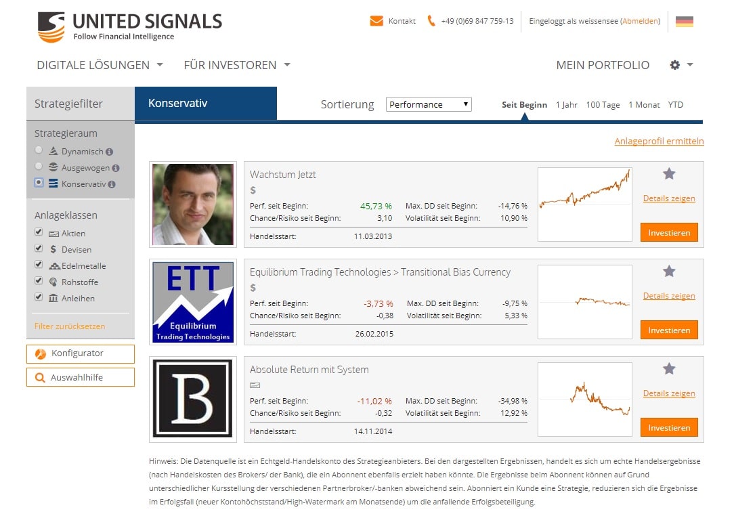734x518 pixels.
Task: Toggle the Edelmetalle checkbox
Action: click(x=39, y=265)
